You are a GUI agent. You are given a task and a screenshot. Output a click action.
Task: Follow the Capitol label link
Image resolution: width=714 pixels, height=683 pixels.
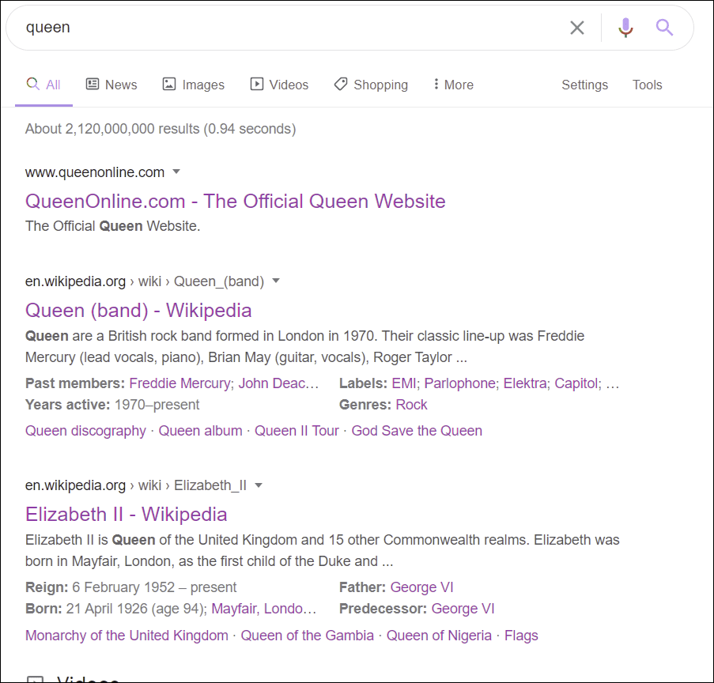576,383
